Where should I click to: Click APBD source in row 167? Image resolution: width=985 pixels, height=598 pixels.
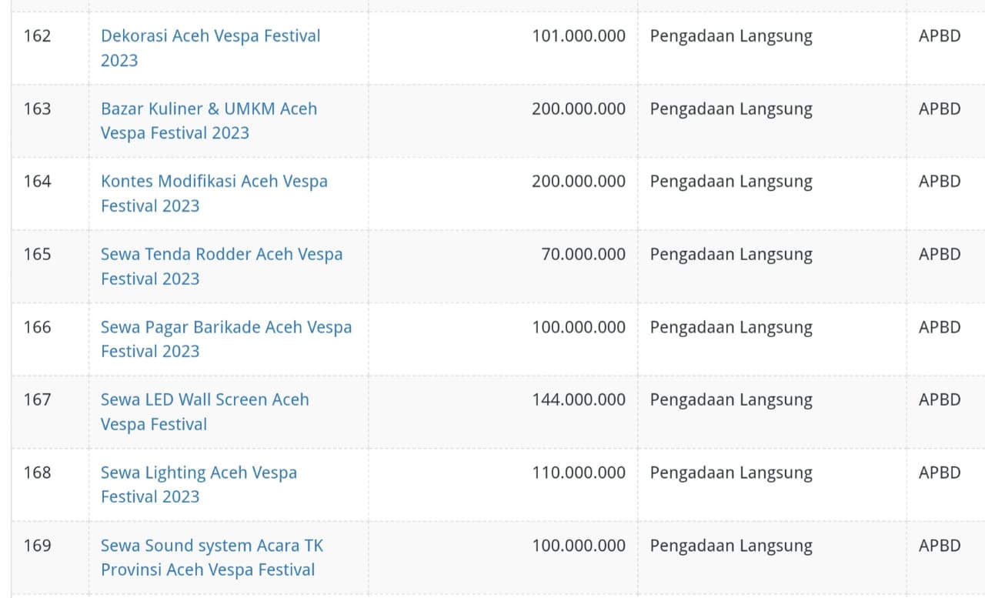point(940,400)
